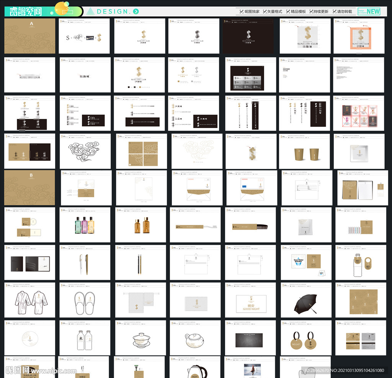Open the comb packaging thumbnail
This screenshot has width=392, height=378.
(250, 225)
